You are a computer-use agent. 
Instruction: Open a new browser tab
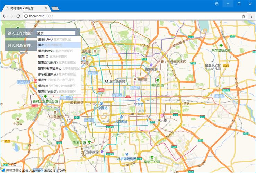point(55,8)
